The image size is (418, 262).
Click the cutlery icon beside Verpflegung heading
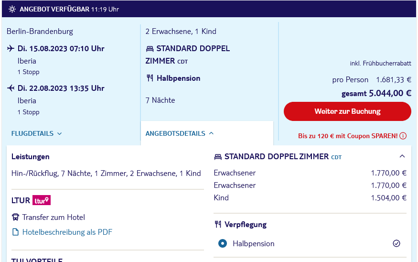pyautogui.click(x=218, y=224)
